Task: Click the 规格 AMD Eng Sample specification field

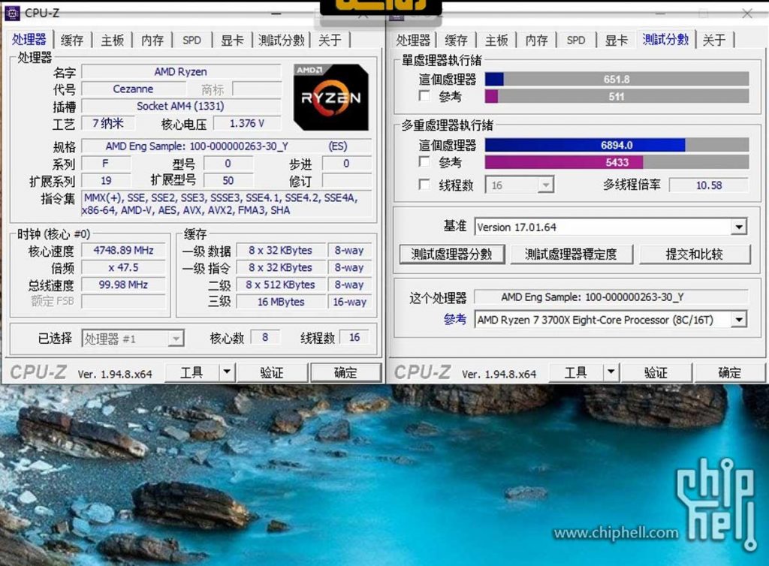Action: (227, 146)
